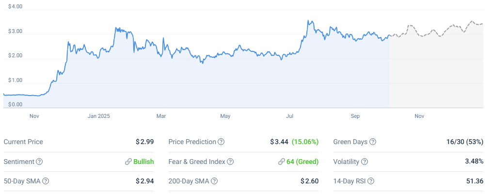Click help icon beside 50-Day SMA
Viewport: 492px width, 195px height.
[x=46, y=181]
